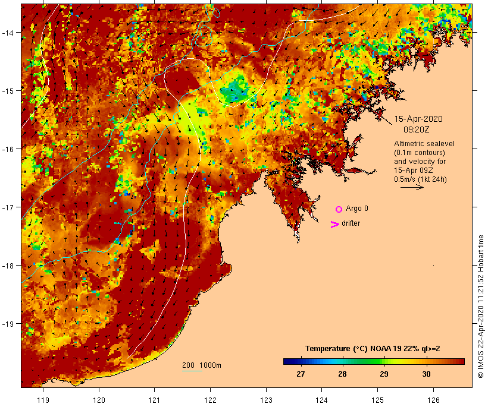Click the '(0.1m contours)' text
The height and width of the screenshot is (404, 488).
[419, 153]
